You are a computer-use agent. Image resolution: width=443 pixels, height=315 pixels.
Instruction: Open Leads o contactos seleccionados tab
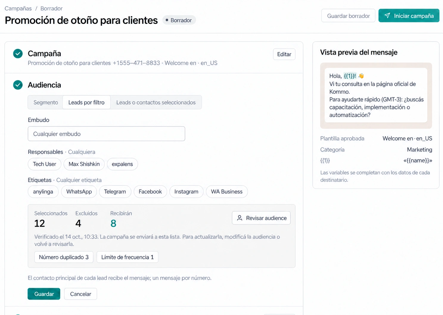coord(156,102)
